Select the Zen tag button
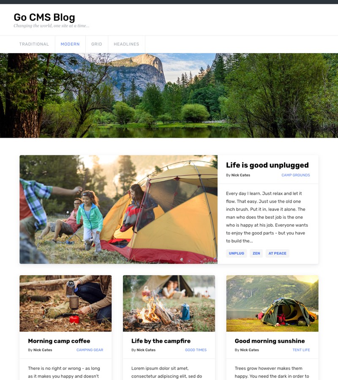The image size is (338, 380). (x=256, y=253)
